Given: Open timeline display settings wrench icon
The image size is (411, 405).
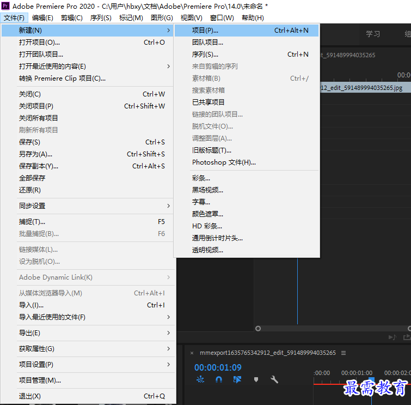Looking at the screenshot, I should [x=274, y=379].
